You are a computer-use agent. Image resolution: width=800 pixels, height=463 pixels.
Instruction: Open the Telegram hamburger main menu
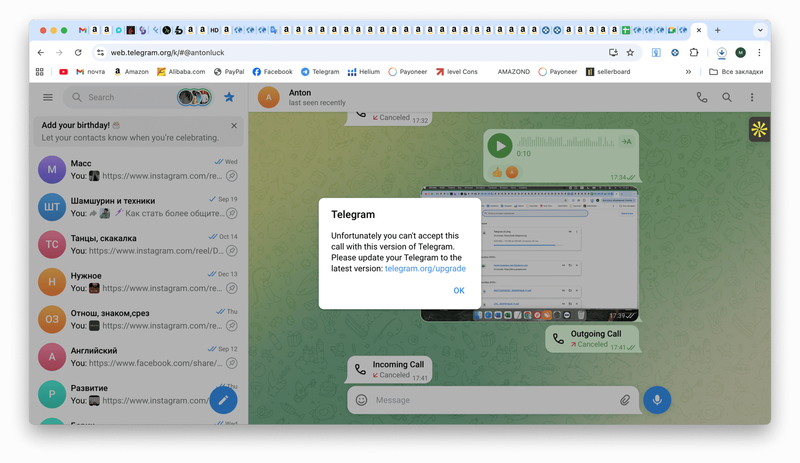48,97
